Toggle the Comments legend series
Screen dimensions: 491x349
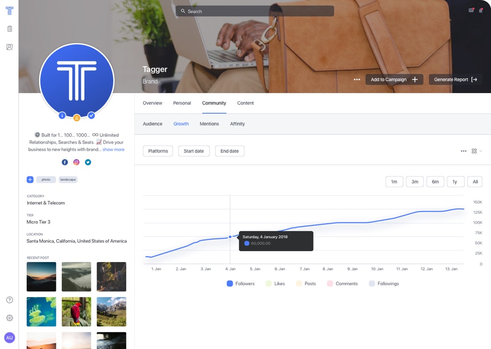pos(342,284)
